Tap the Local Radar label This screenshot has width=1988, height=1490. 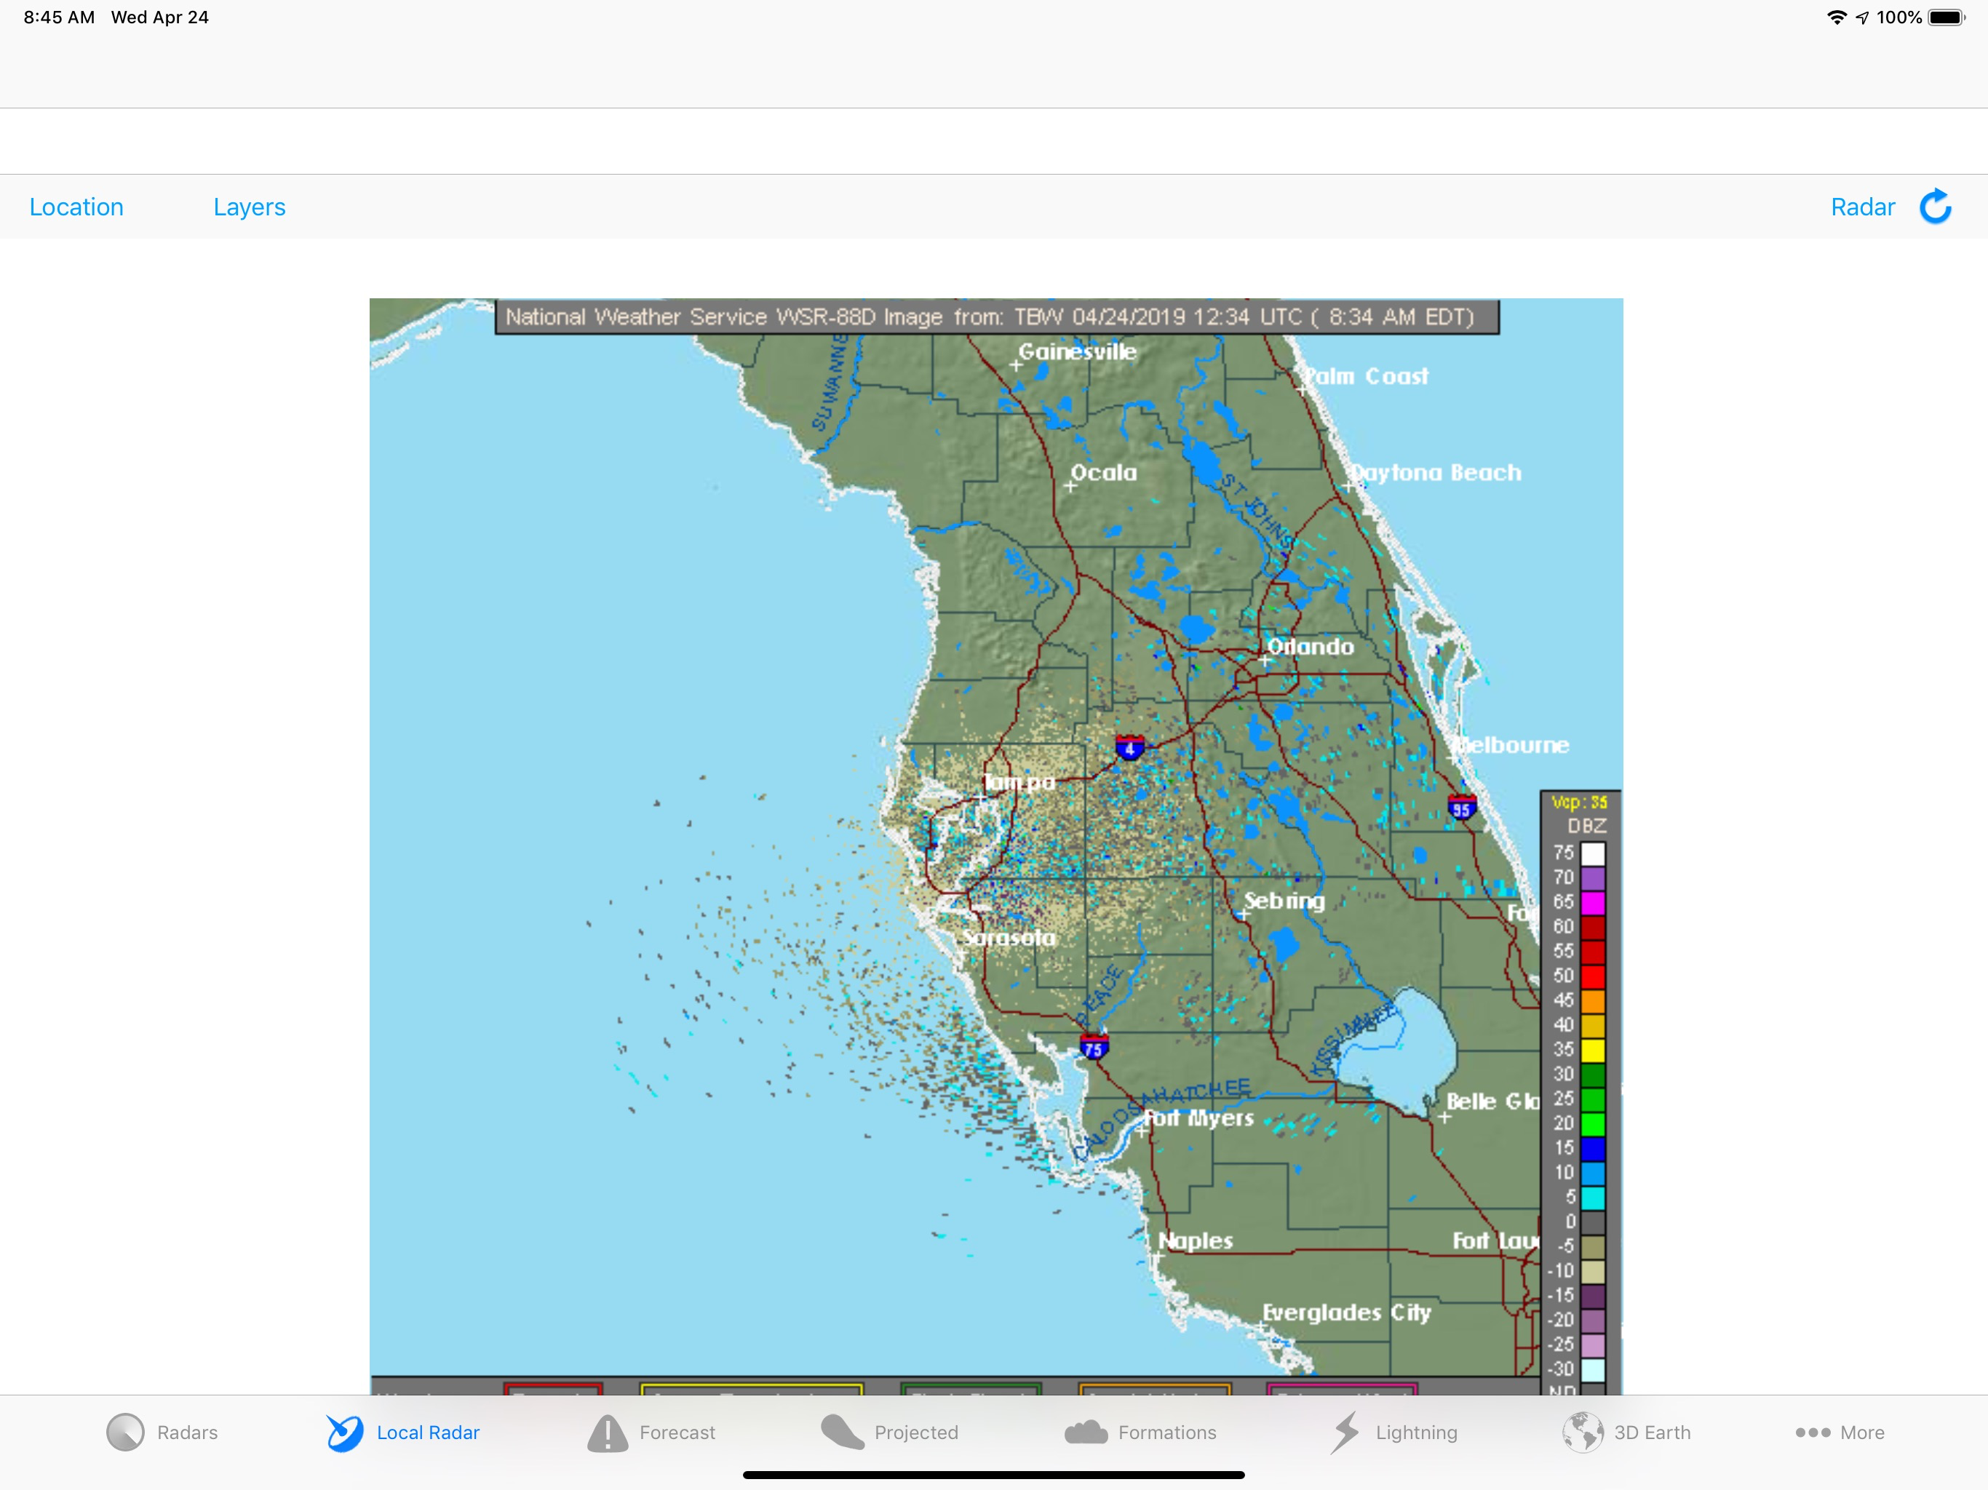(x=428, y=1433)
